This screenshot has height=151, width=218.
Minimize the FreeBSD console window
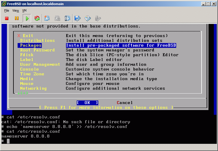tap(203, 4)
